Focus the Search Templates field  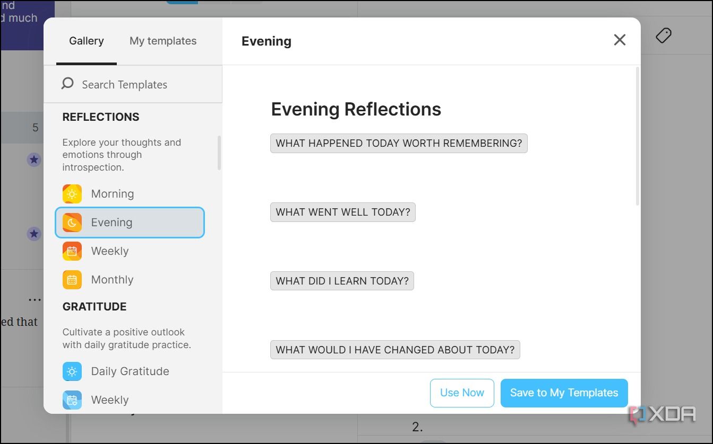[133, 84]
